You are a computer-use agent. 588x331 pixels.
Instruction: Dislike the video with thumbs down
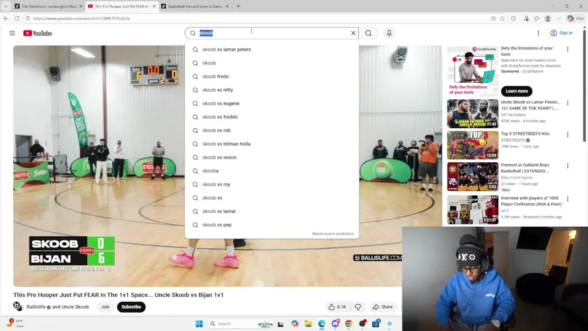click(358, 307)
